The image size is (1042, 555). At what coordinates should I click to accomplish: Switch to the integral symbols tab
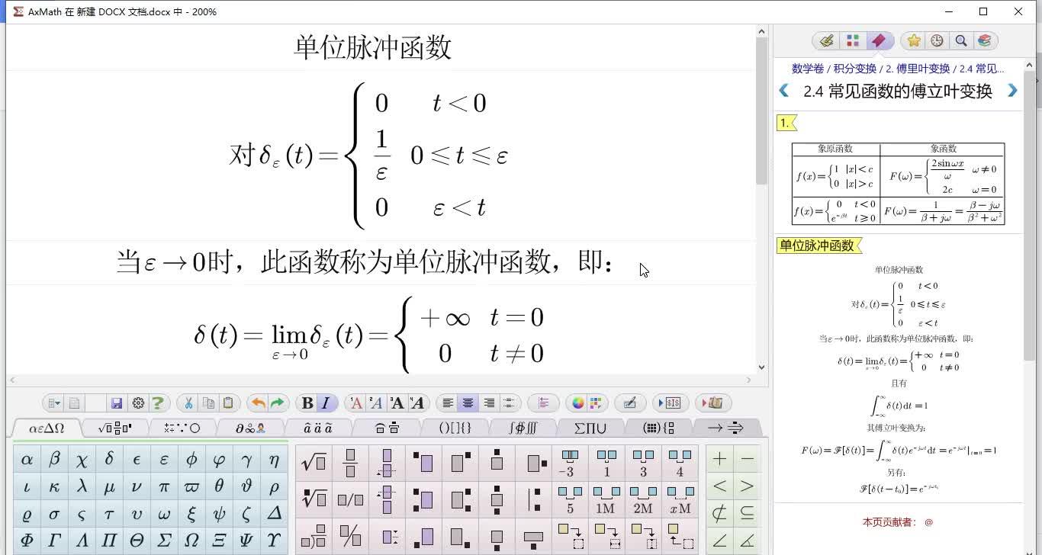click(x=524, y=428)
